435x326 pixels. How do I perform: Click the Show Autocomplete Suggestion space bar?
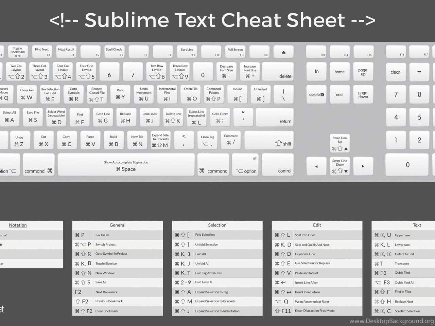tap(126, 165)
